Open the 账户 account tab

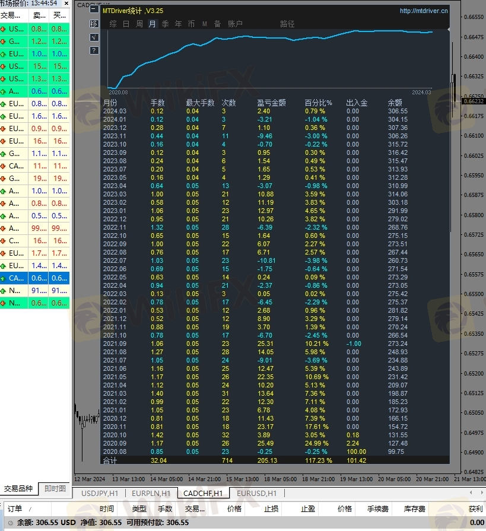[x=235, y=24]
